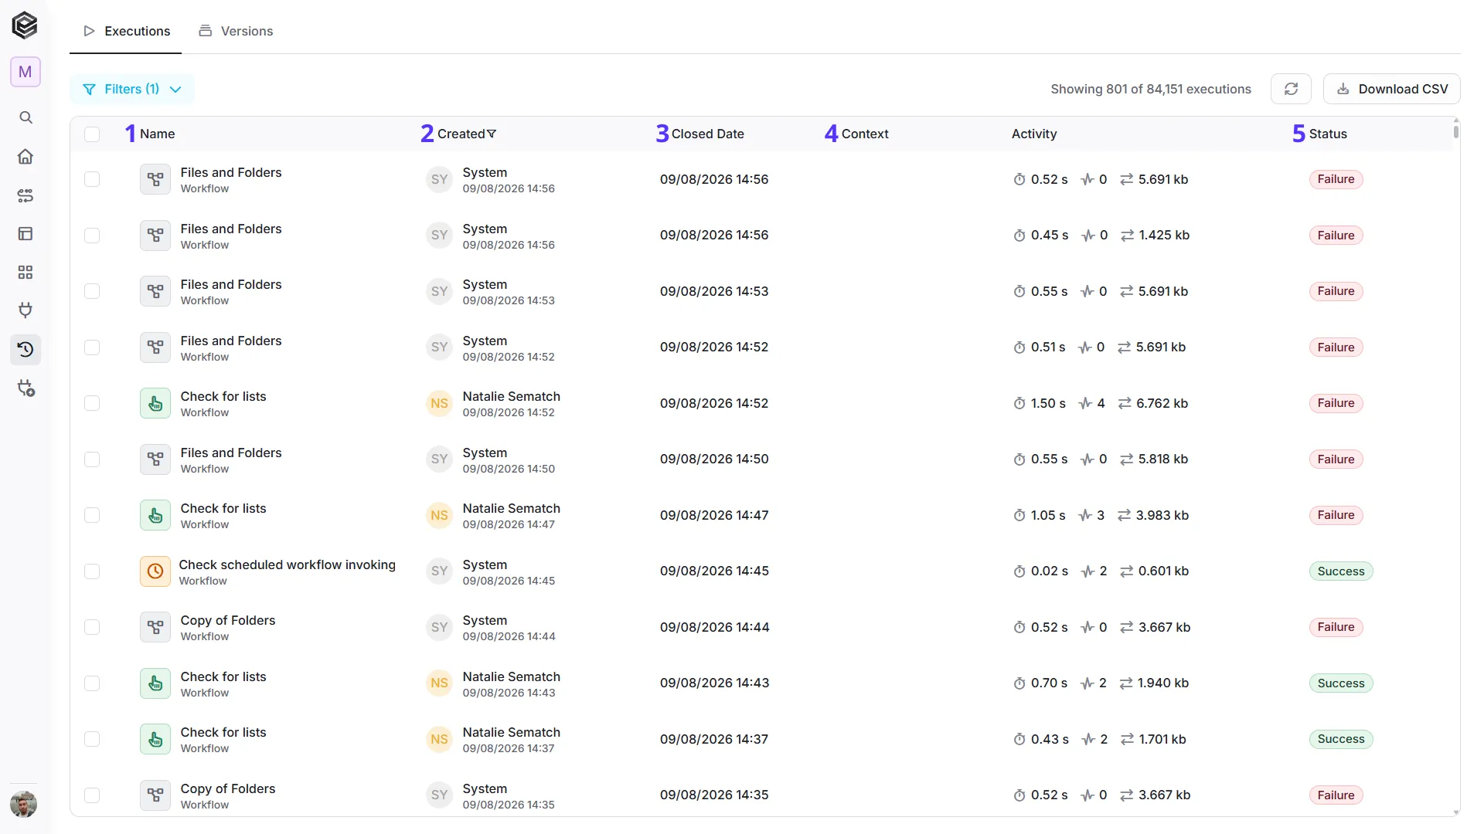
Task: Click the Download CSV button
Action: (x=1391, y=89)
